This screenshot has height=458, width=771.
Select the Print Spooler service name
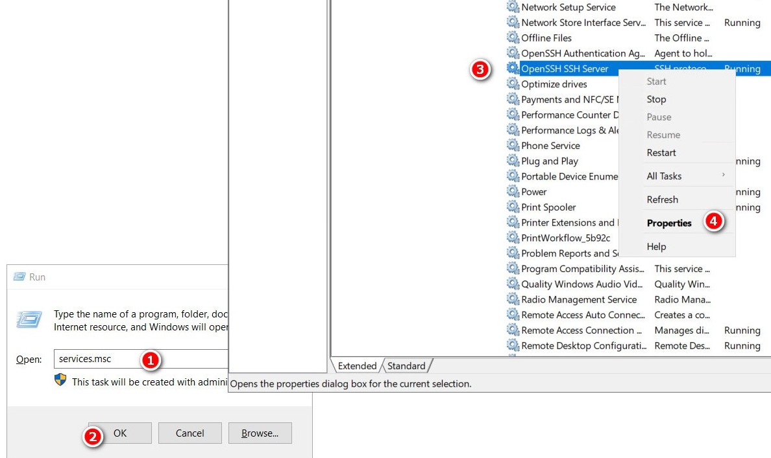[x=548, y=207]
